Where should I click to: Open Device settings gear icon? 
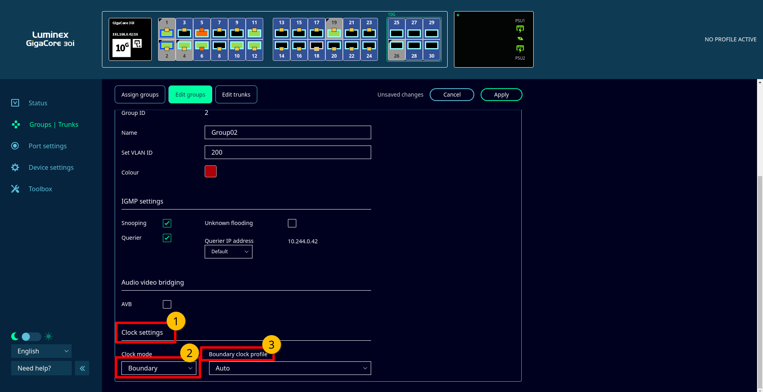pos(15,167)
